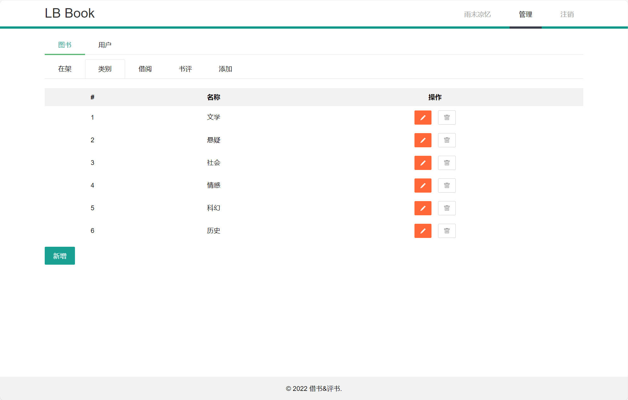Switch to the 用户 tab
The width and height of the screenshot is (628, 400).
tap(105, 45)
